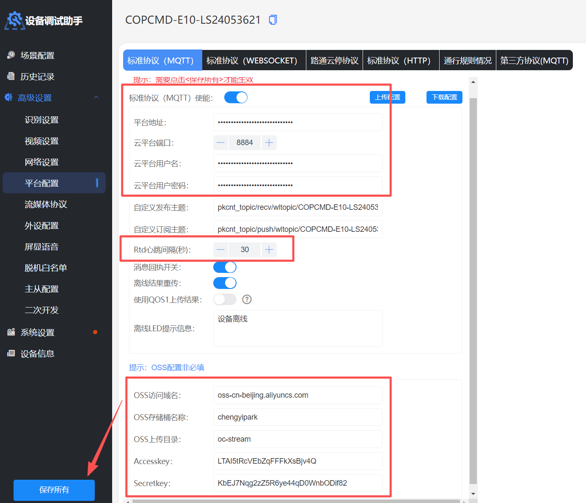Increase 云平台端口 with plus button
The width and height of the screenshot is (586, 503).
[269, 143]
